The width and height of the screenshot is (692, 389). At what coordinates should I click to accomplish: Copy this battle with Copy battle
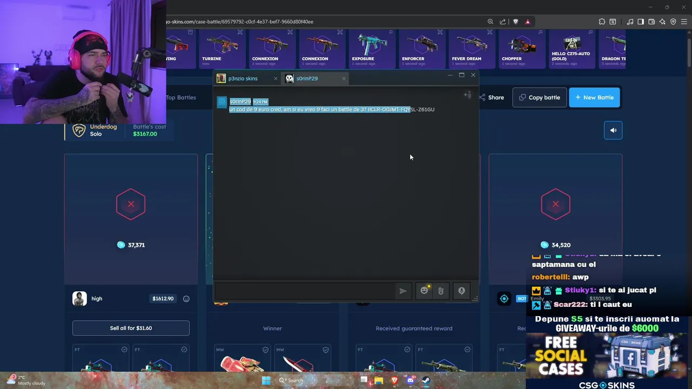[540, 97]
